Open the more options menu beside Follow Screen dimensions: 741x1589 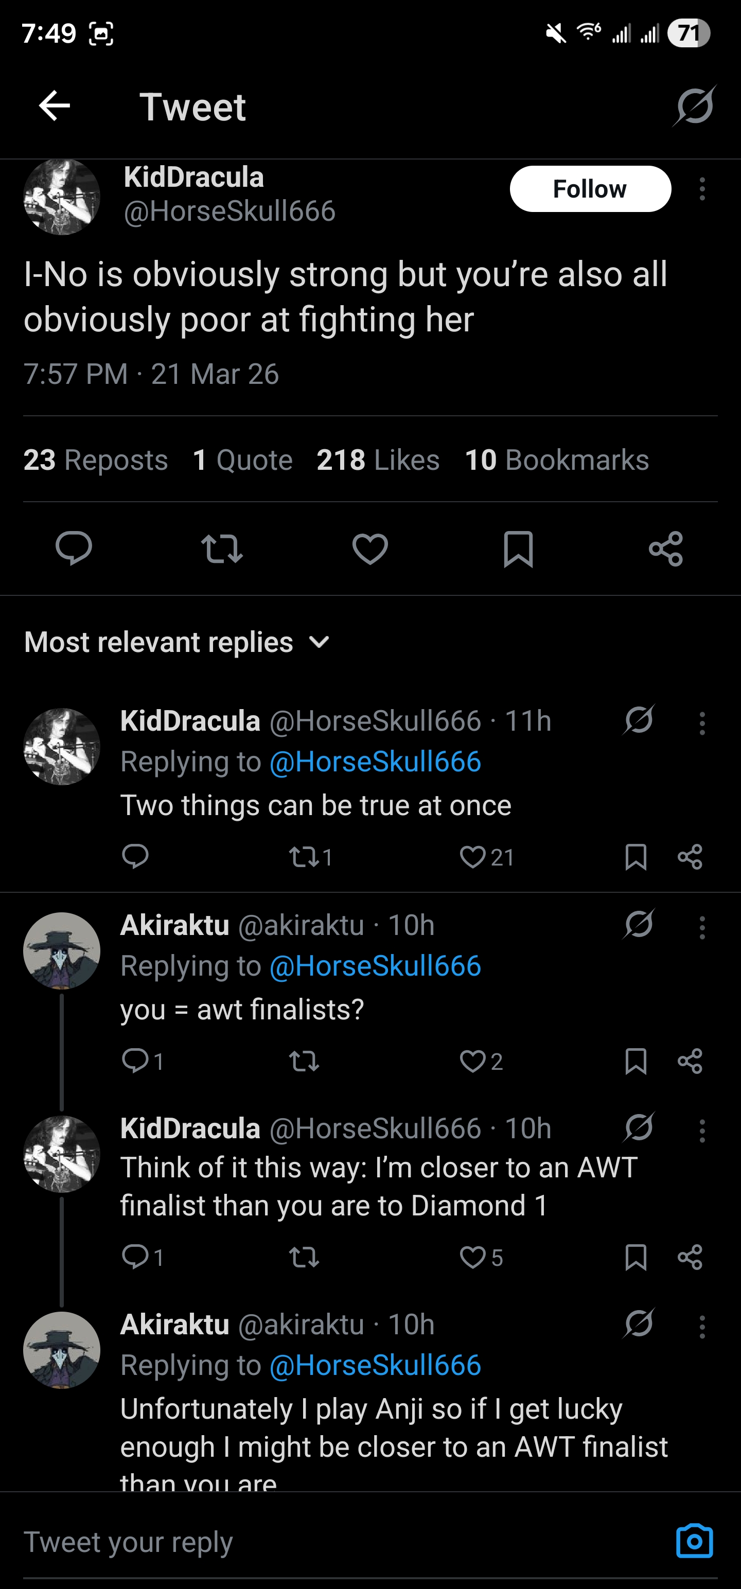[701, 189]
